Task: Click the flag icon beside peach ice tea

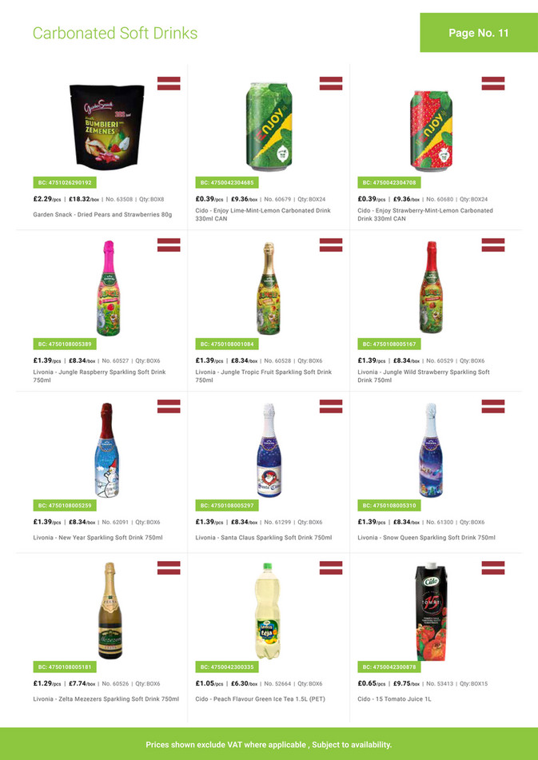Action: point(331,567)
